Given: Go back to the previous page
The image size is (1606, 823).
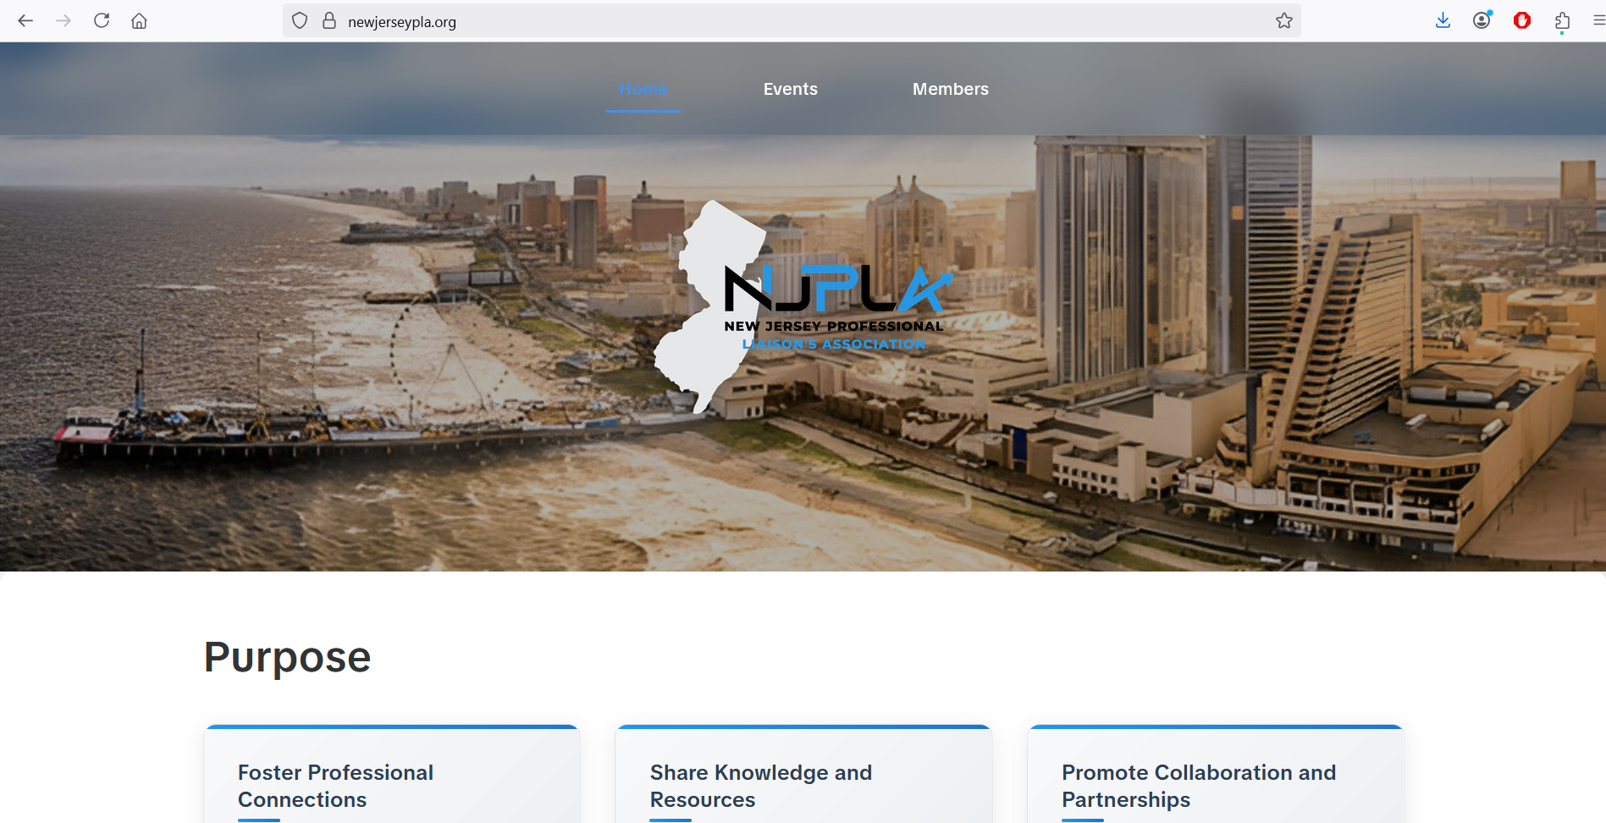Looking at the screenshot, I should click(25, 21).
